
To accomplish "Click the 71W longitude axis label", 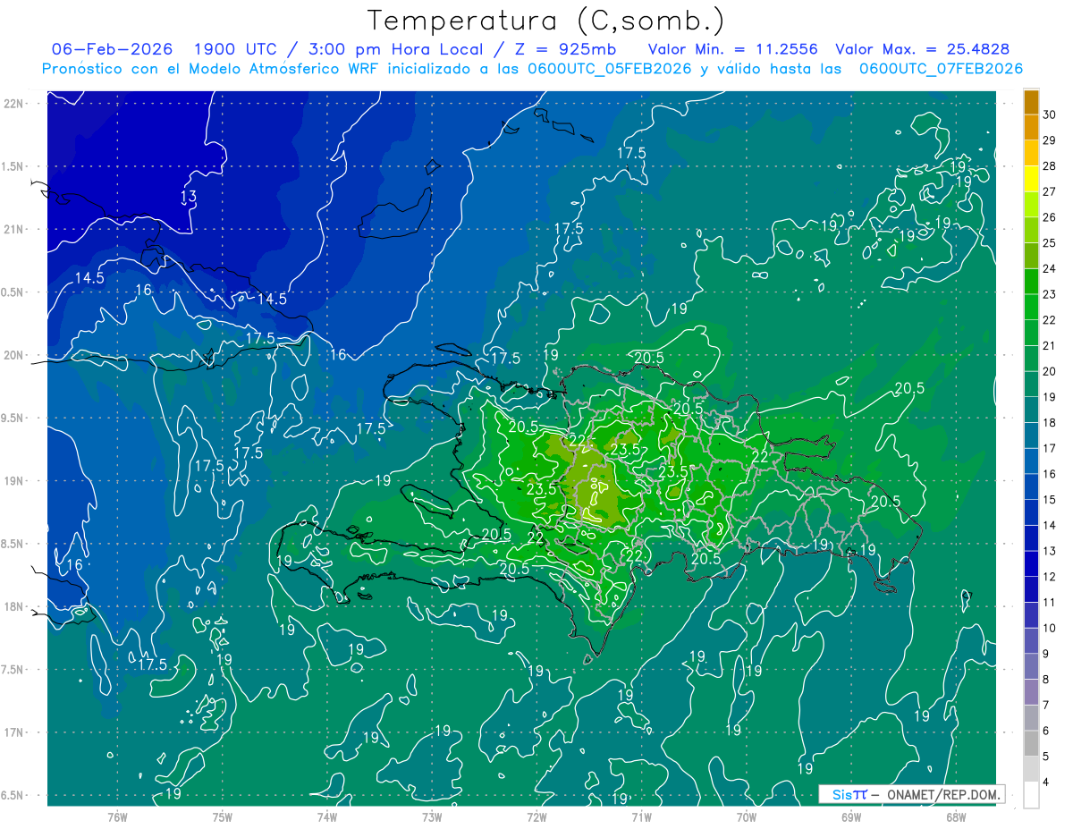I will pyautogui.click(x=641, y=817).
